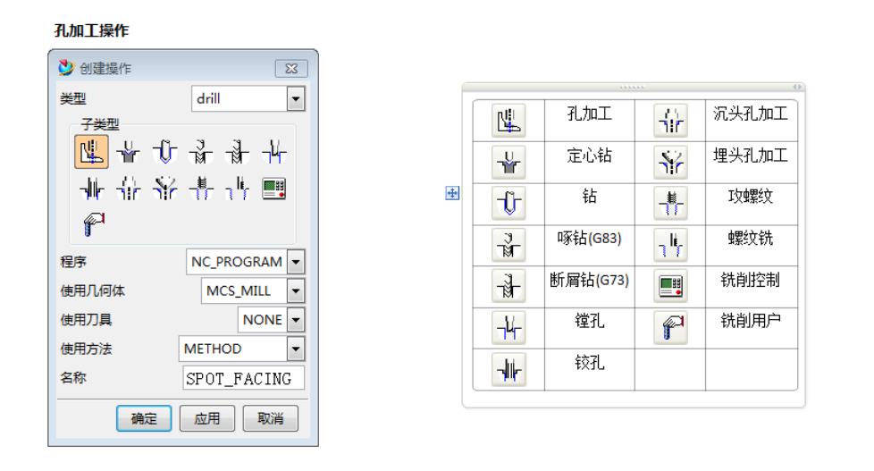The image size is (874, 471).
Task: Confirm with the 确定 button
Action: point(144,418)
